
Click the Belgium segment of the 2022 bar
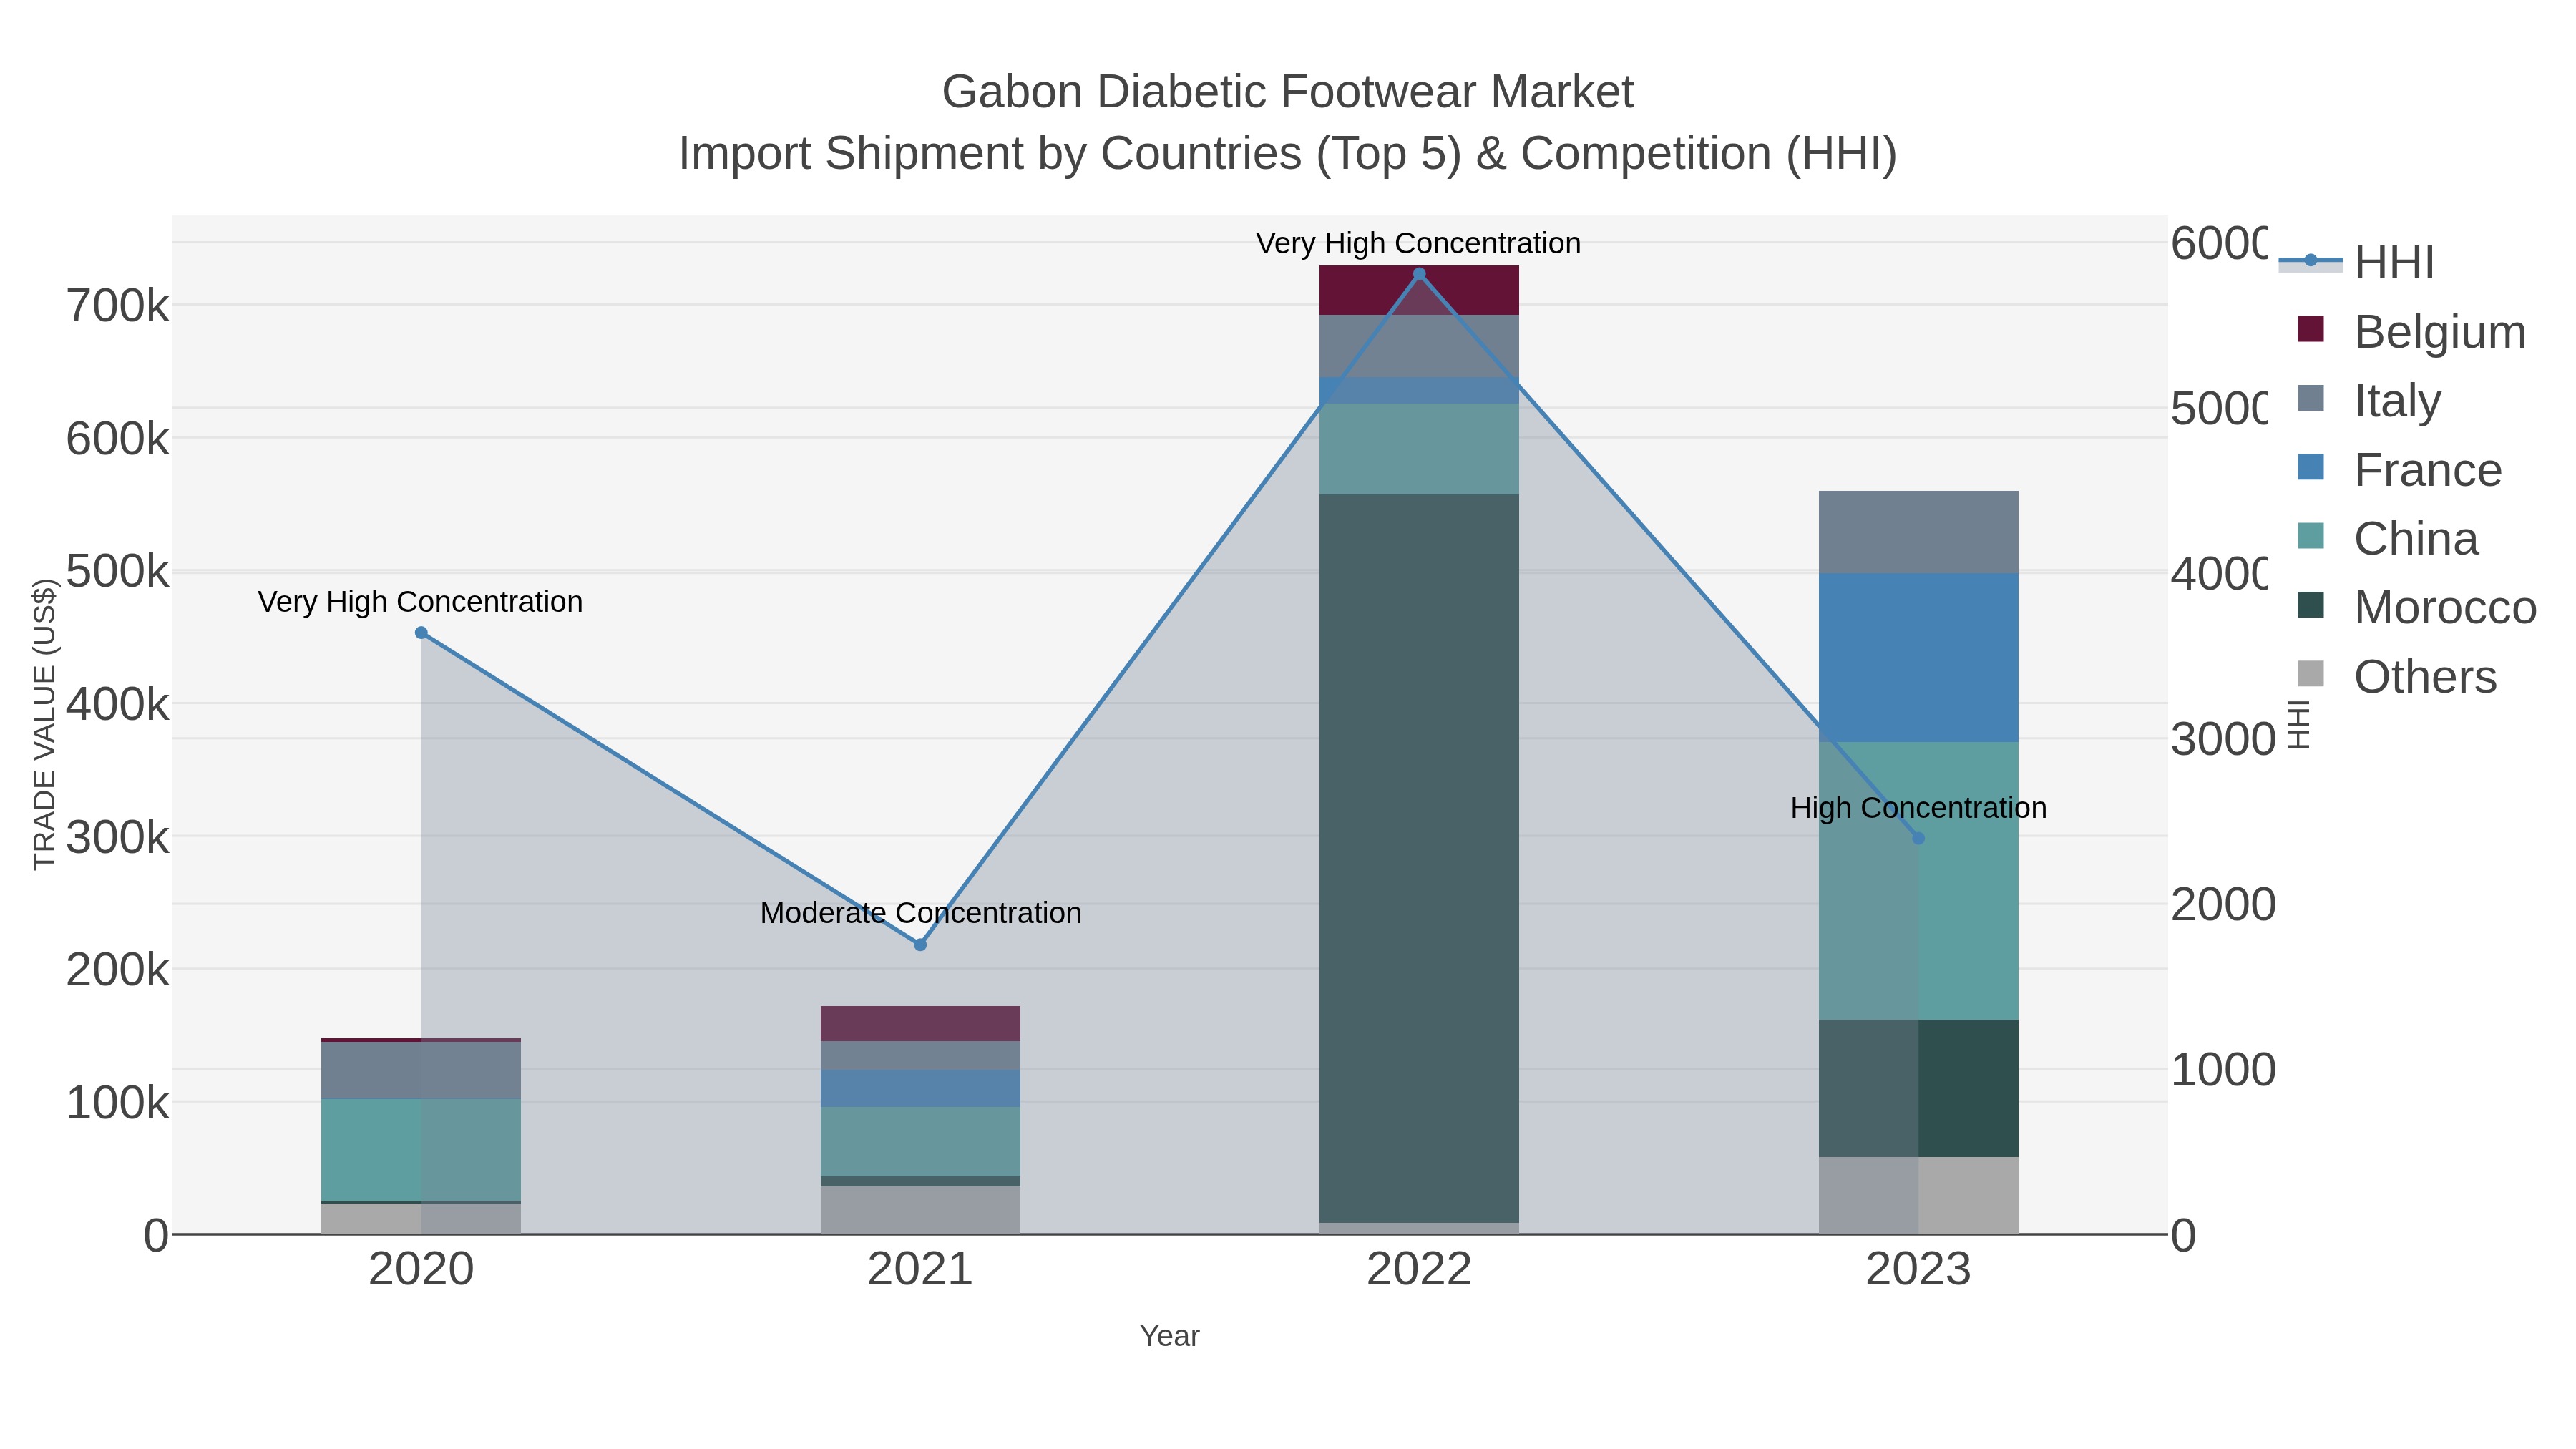point(1419,291)
